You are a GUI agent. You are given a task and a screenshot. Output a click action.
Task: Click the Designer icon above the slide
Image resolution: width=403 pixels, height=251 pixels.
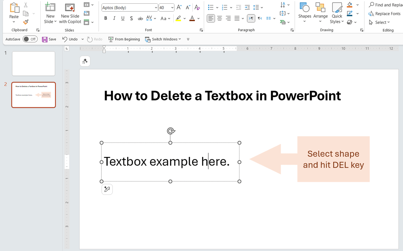click(85, 61)
